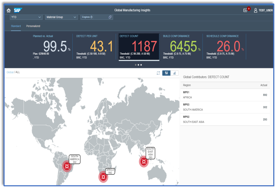Expand the Material Group dropdown

[x=61, y=17]
